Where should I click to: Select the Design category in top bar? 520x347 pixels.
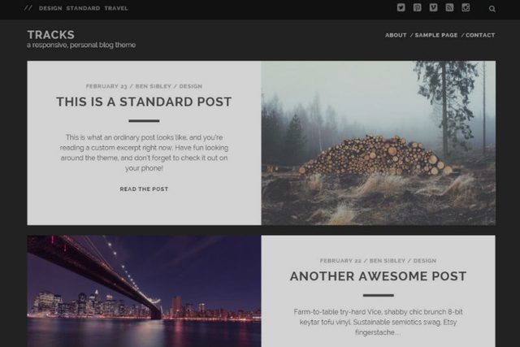click(x=50, y=8)
